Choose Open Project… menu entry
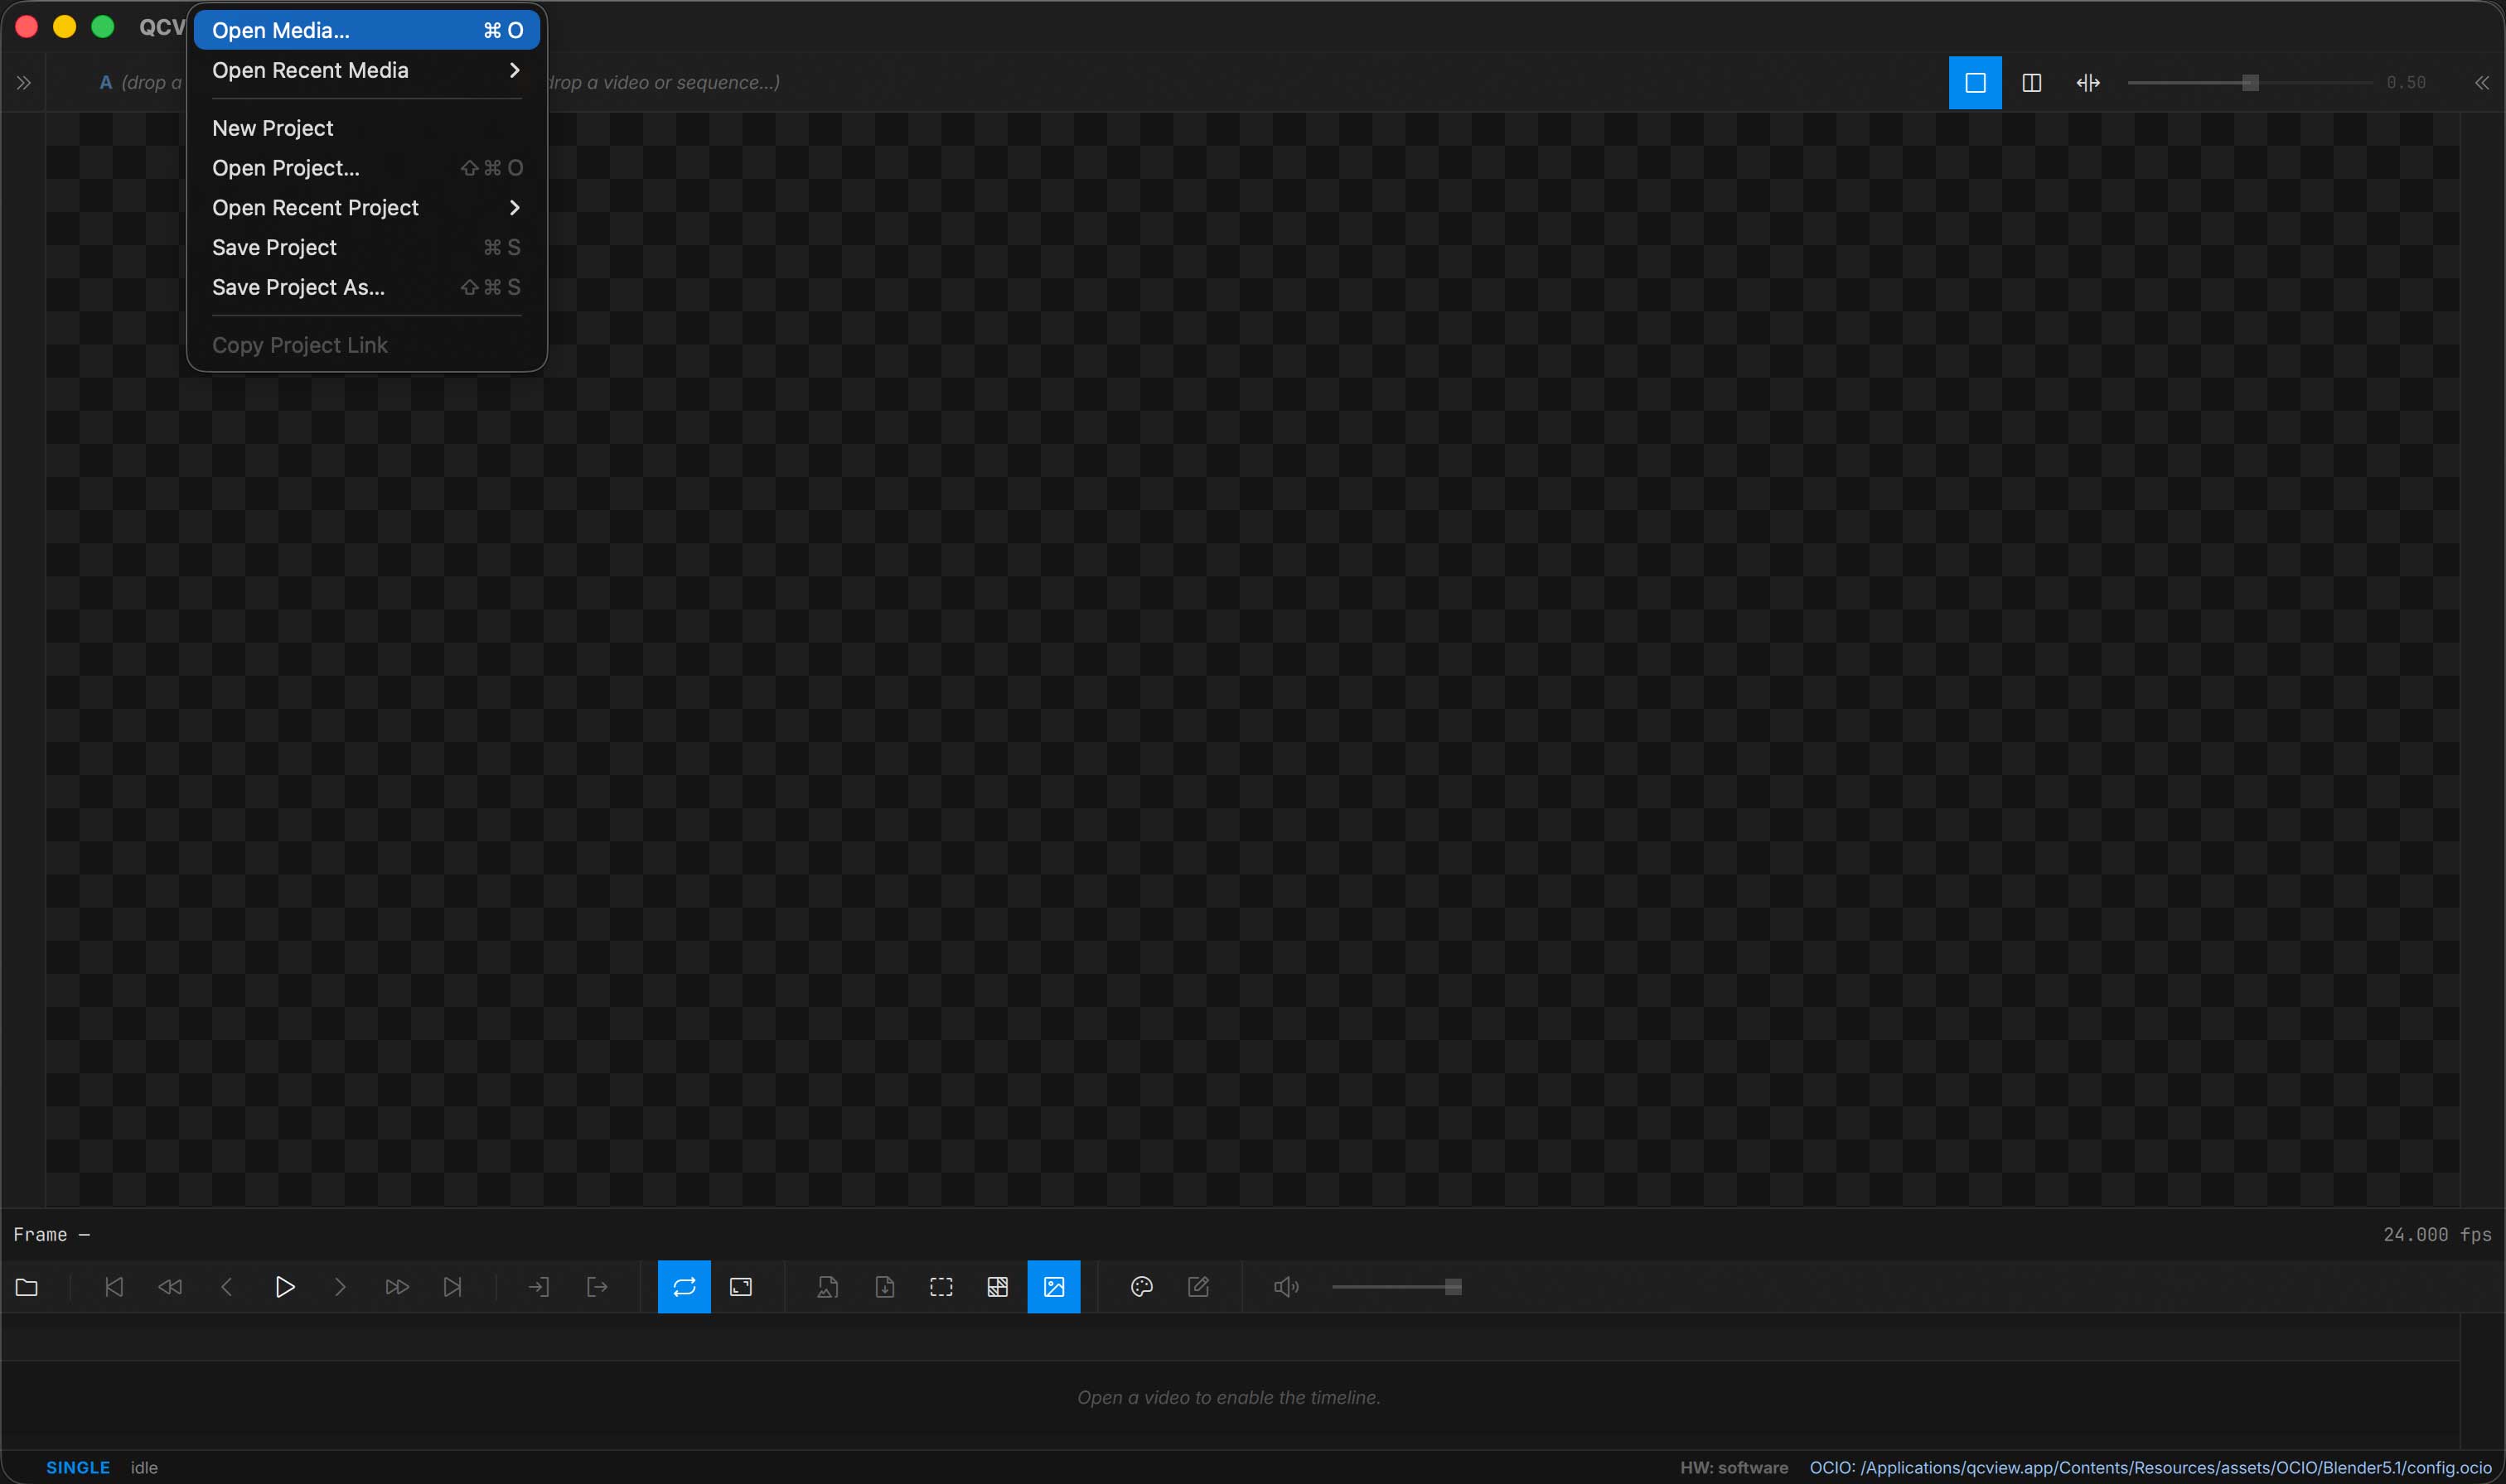Viewport: 2506px width, 1484px height. (367, 168)
